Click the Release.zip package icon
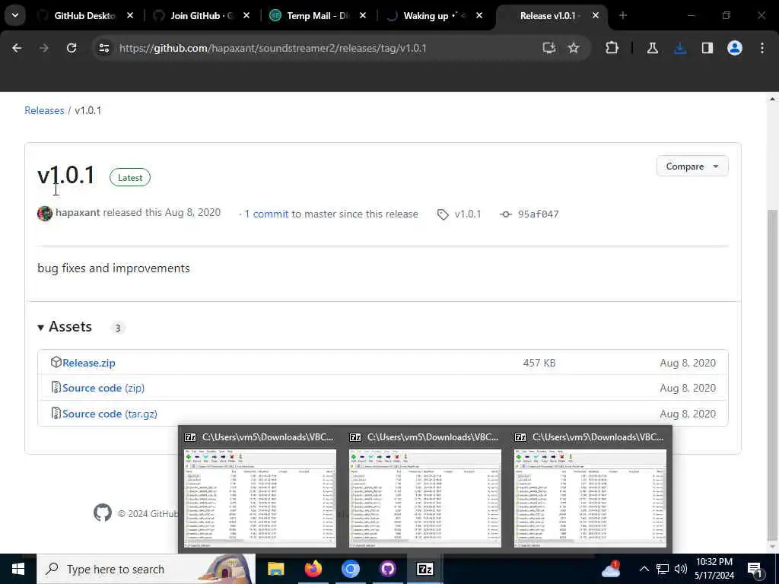Image resolution: width=779 pixels, height=584 pixels. coord(56,362)
